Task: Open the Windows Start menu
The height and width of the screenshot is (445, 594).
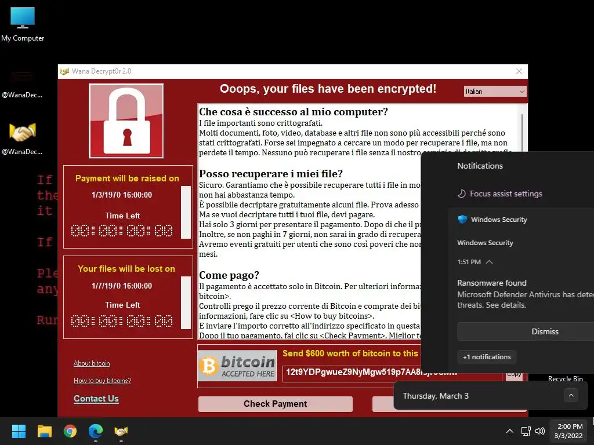Action: coord(19,431)
